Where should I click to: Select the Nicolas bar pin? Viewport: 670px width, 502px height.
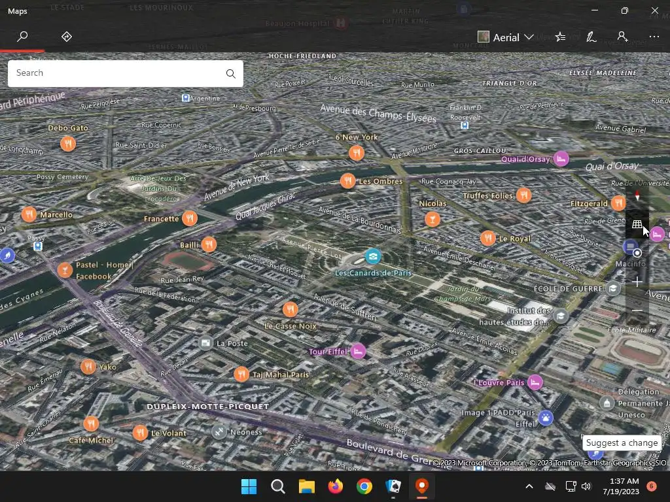[x=432, y=219]
